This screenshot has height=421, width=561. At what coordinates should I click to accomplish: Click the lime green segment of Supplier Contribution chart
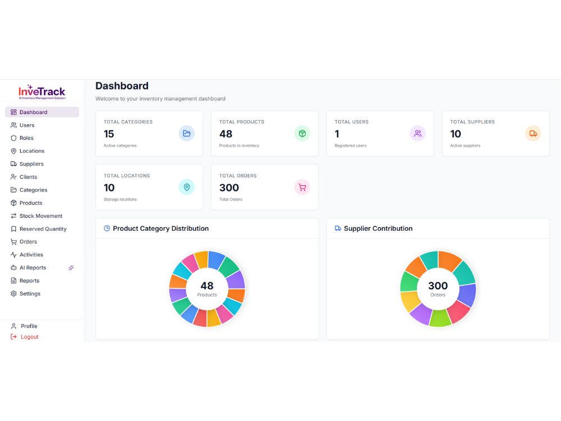tap(440, 318)
